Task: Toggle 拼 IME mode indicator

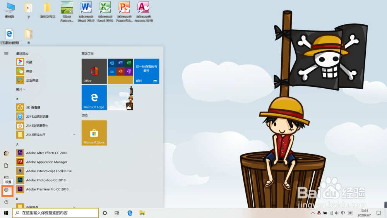Action: (350, 213)
